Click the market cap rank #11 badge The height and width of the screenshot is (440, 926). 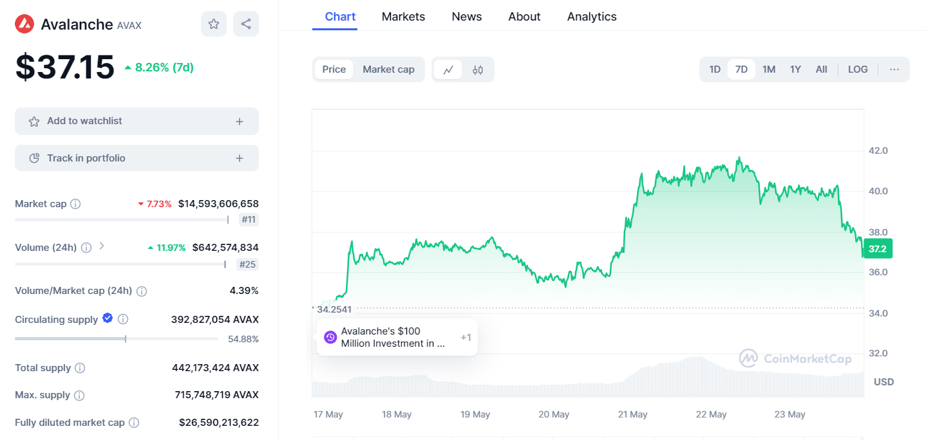pos(249,220)
